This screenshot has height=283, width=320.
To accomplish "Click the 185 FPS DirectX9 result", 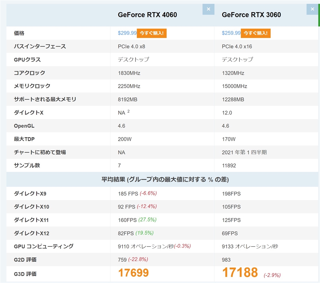I will [x=128, y=194].
